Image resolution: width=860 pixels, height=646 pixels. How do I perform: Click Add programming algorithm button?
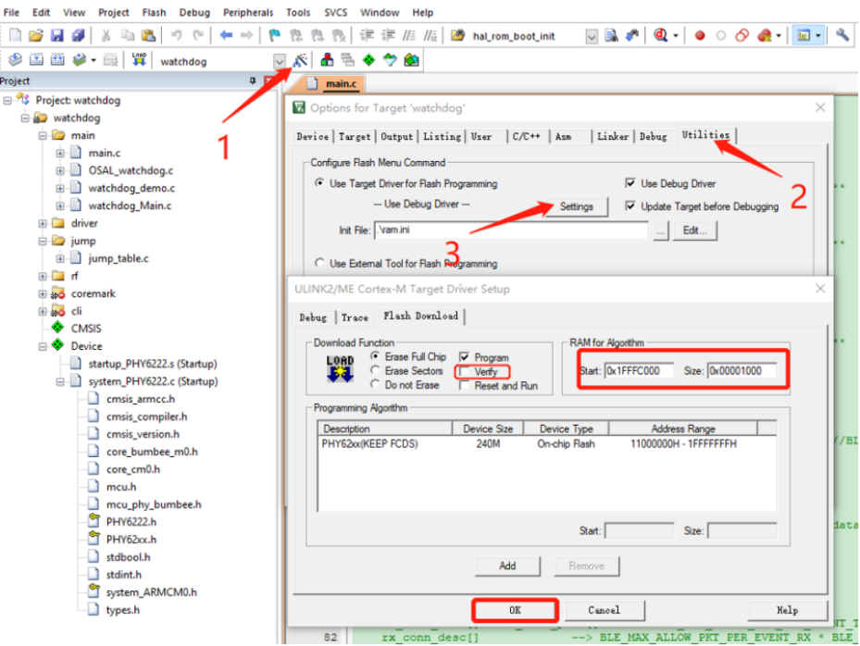507,565
